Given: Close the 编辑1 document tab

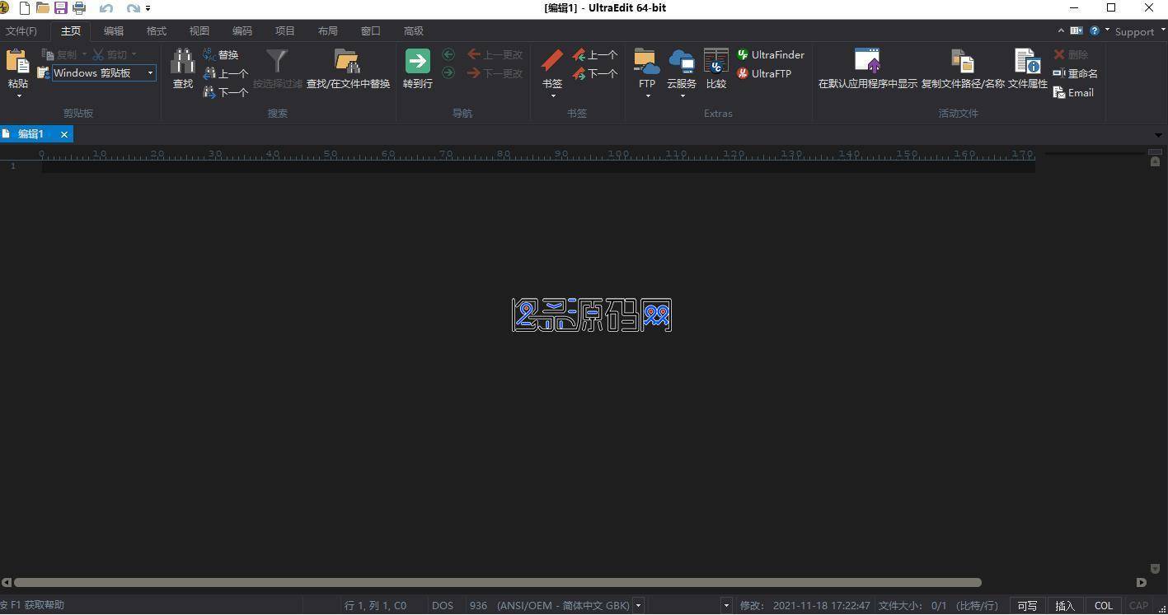Looking at the screenshot, I should 64,134.
